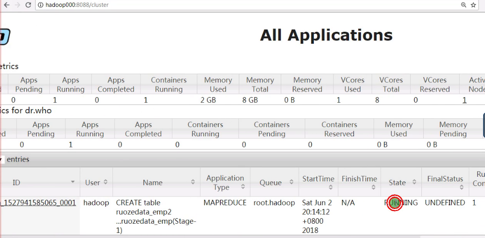485x238 pixels.
Task: Click the Containers Reserved header for dr.who
Action: (x=339, y=129)
